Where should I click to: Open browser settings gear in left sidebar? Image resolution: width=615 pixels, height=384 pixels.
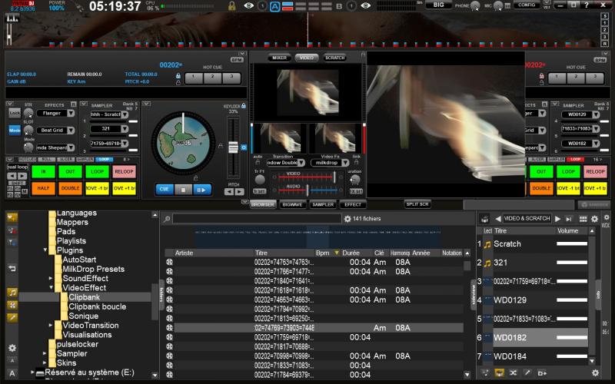point(12,348)
